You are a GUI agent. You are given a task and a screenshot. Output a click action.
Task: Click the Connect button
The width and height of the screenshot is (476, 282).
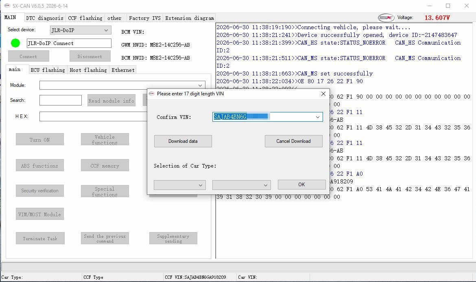click(28, 56)
